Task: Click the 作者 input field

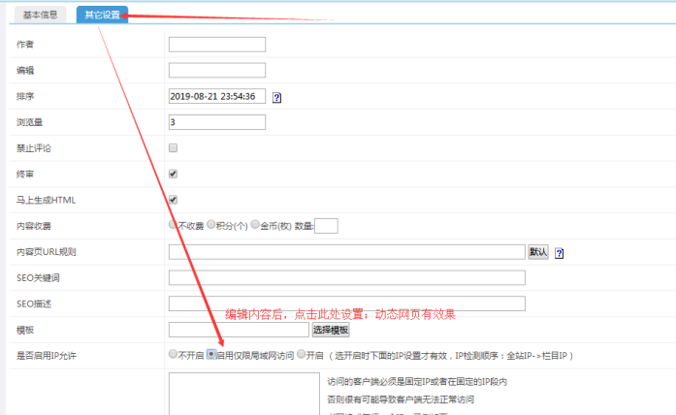Action: tap(216, 45)
